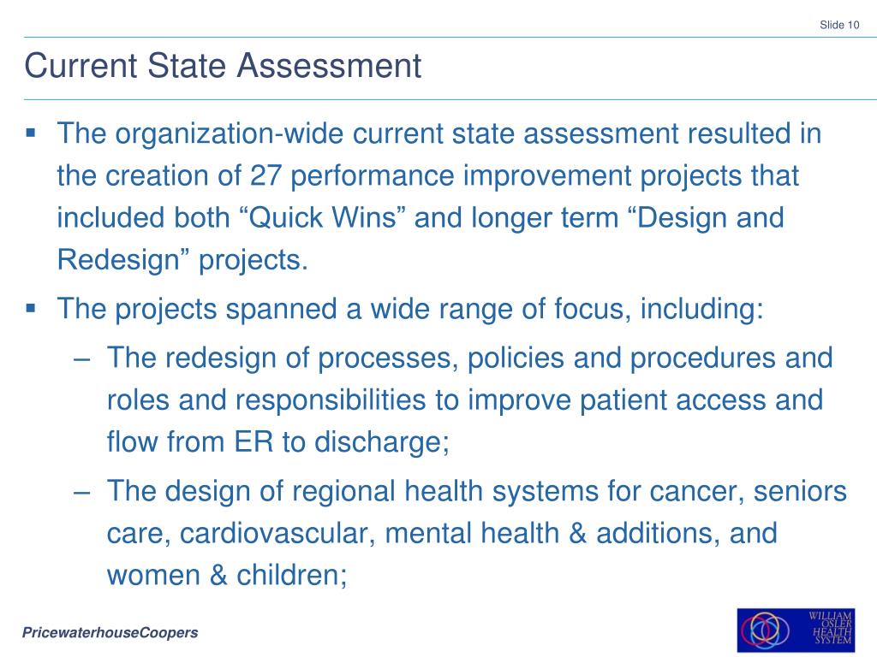Click the first dash sub-bullet marker
Viewport: 877px width, 657px height.
click(81, 360)
